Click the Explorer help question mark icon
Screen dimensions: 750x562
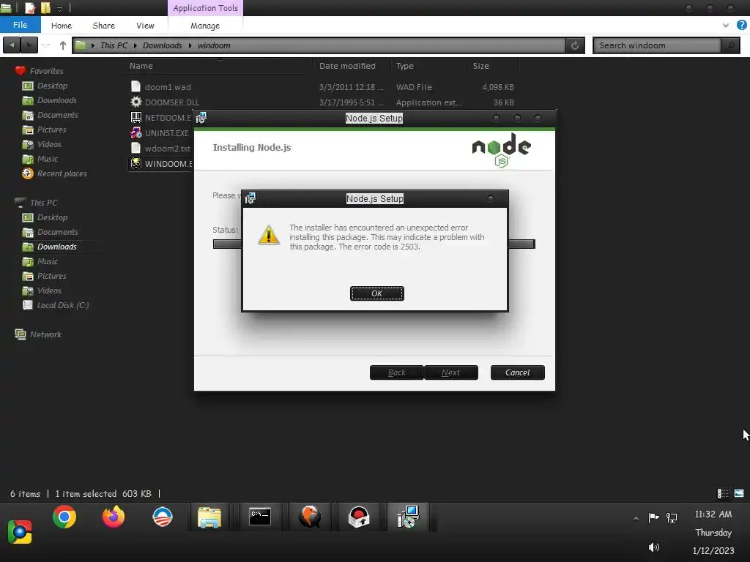click(741, 25)
